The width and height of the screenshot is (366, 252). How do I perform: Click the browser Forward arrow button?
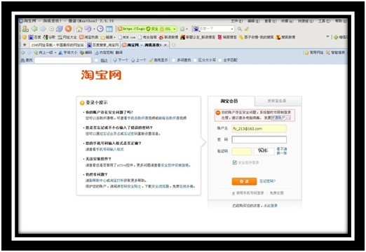43,29
